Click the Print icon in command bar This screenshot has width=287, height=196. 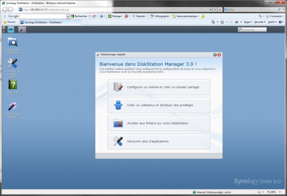click(236, 22)
